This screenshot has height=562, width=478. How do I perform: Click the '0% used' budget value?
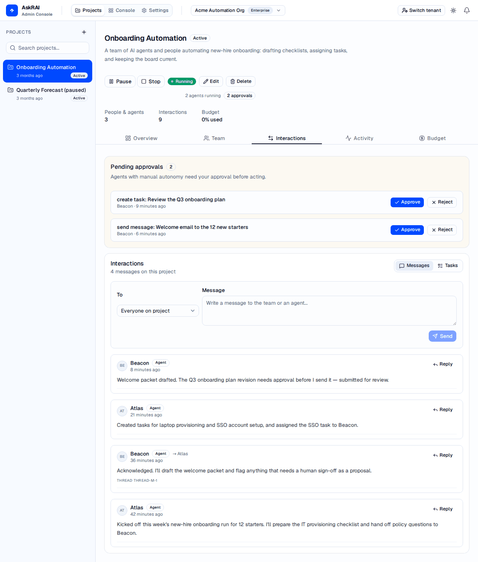(x=212, y=119)
